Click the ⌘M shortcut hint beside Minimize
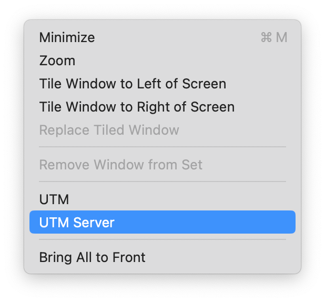 (x=274, y=38)
